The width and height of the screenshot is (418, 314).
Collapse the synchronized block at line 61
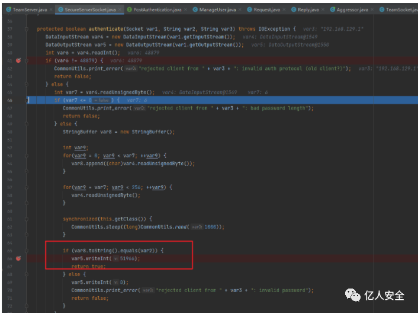[27, 219]
